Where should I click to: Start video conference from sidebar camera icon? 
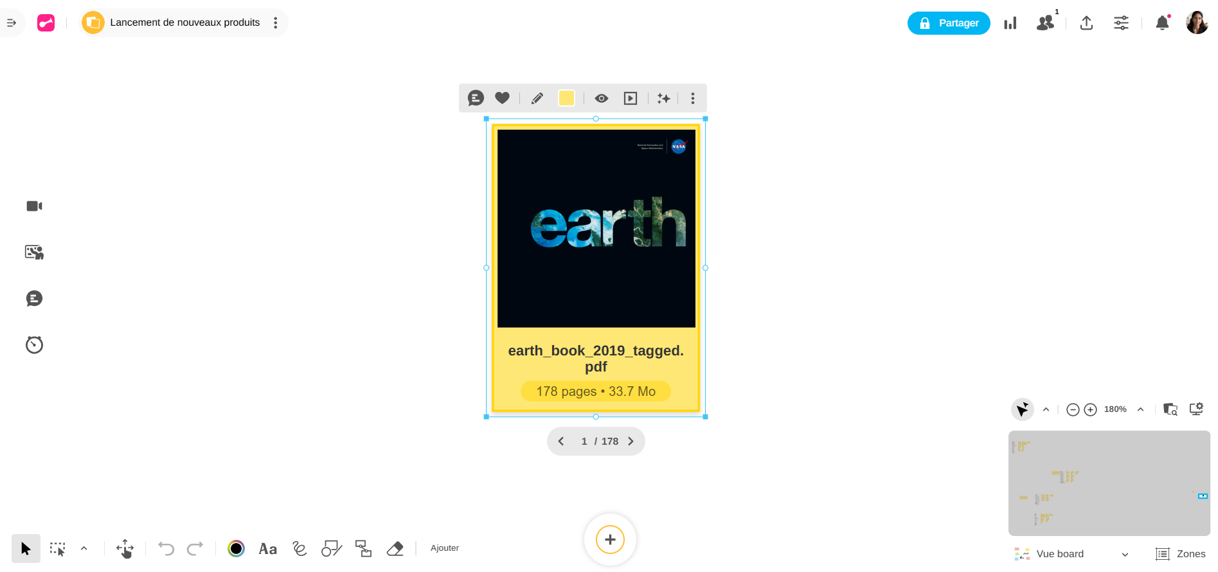click(x=34, y=206)
